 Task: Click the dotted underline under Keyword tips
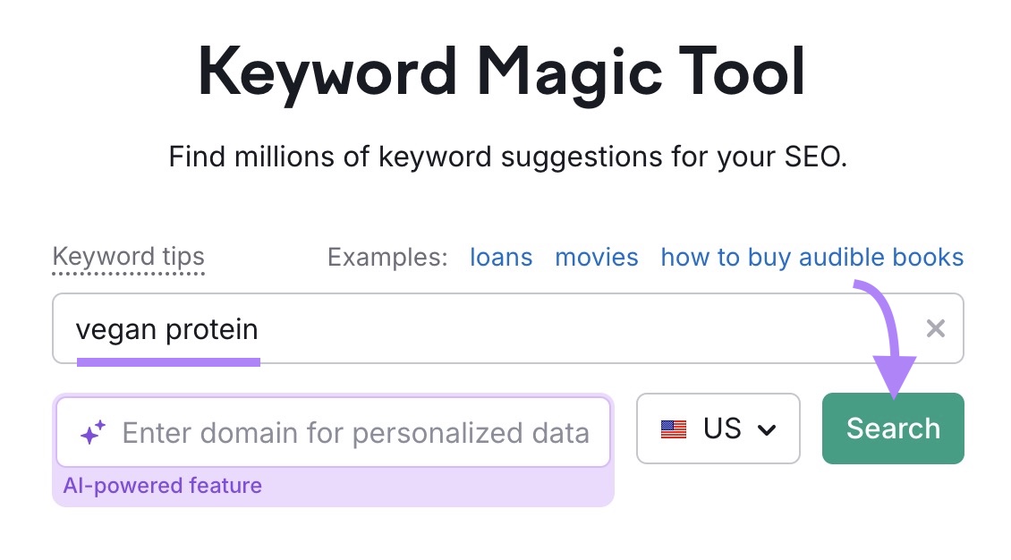[x=128, y=273]
